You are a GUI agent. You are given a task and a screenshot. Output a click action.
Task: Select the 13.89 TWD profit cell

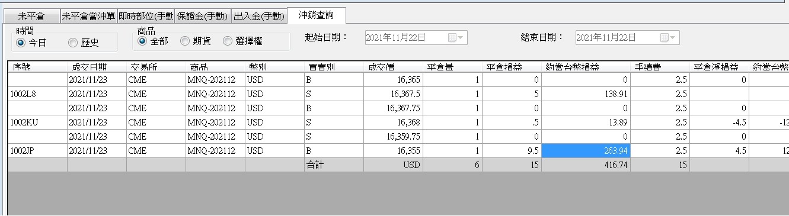tap(586, 122)
